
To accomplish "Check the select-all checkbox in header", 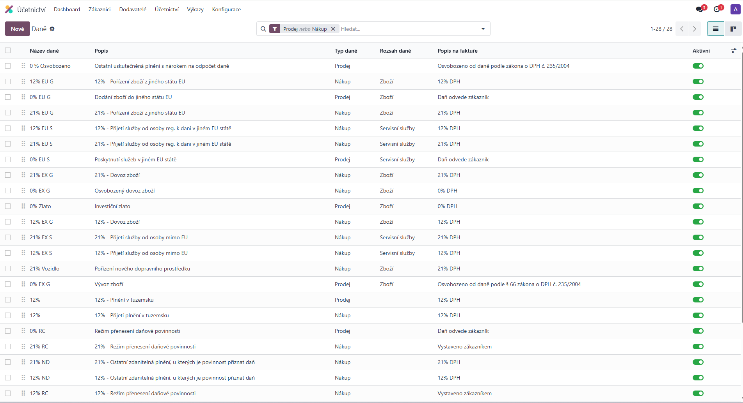I will pos(8,50).
